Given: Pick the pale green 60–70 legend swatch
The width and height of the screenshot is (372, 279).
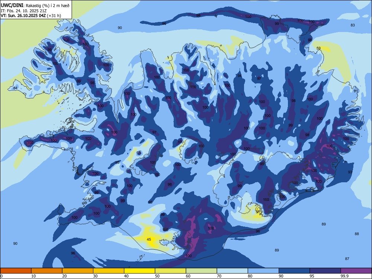Looking at the screenshot, I should coord(201,271).
